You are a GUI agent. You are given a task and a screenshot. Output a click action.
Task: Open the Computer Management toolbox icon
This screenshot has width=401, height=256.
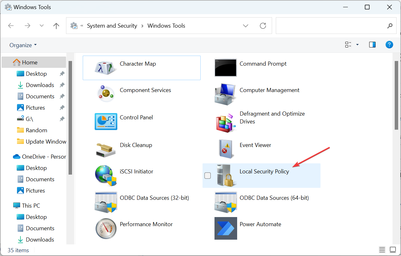coord(226,94)
